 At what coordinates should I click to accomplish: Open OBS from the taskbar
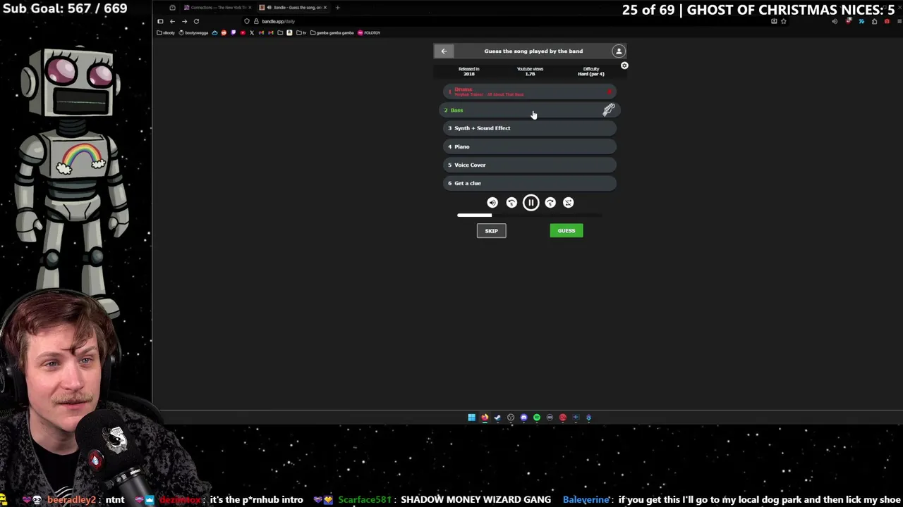click(511, 418)
